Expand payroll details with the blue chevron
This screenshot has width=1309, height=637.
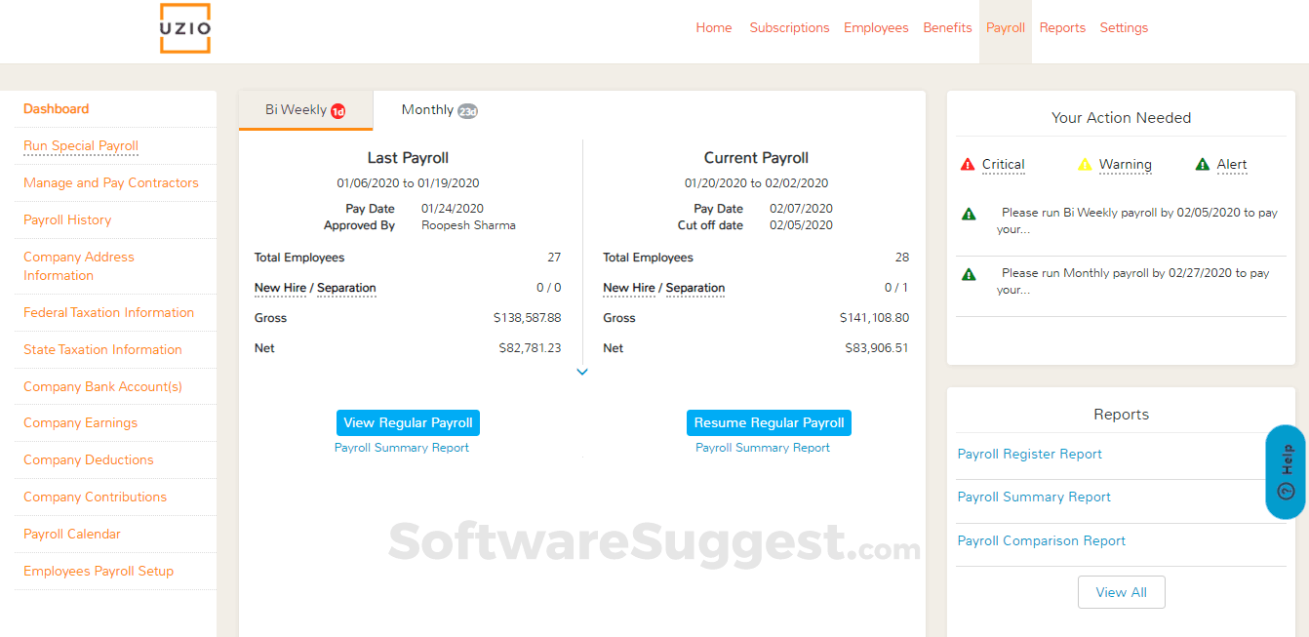[x=582, y=372]
